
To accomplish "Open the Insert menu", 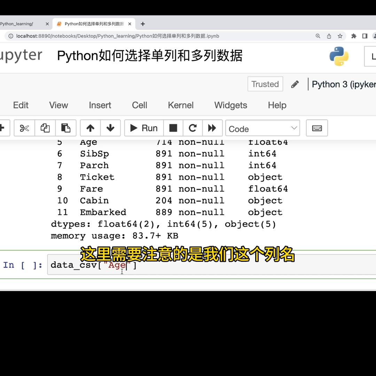I will [x=100, y=105].
